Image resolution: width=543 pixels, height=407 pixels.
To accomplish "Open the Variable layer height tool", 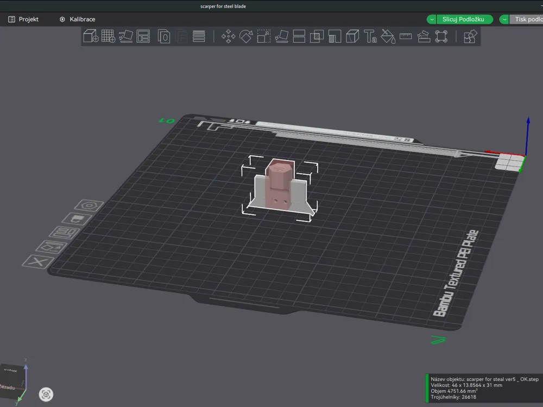I will [199, 36].
